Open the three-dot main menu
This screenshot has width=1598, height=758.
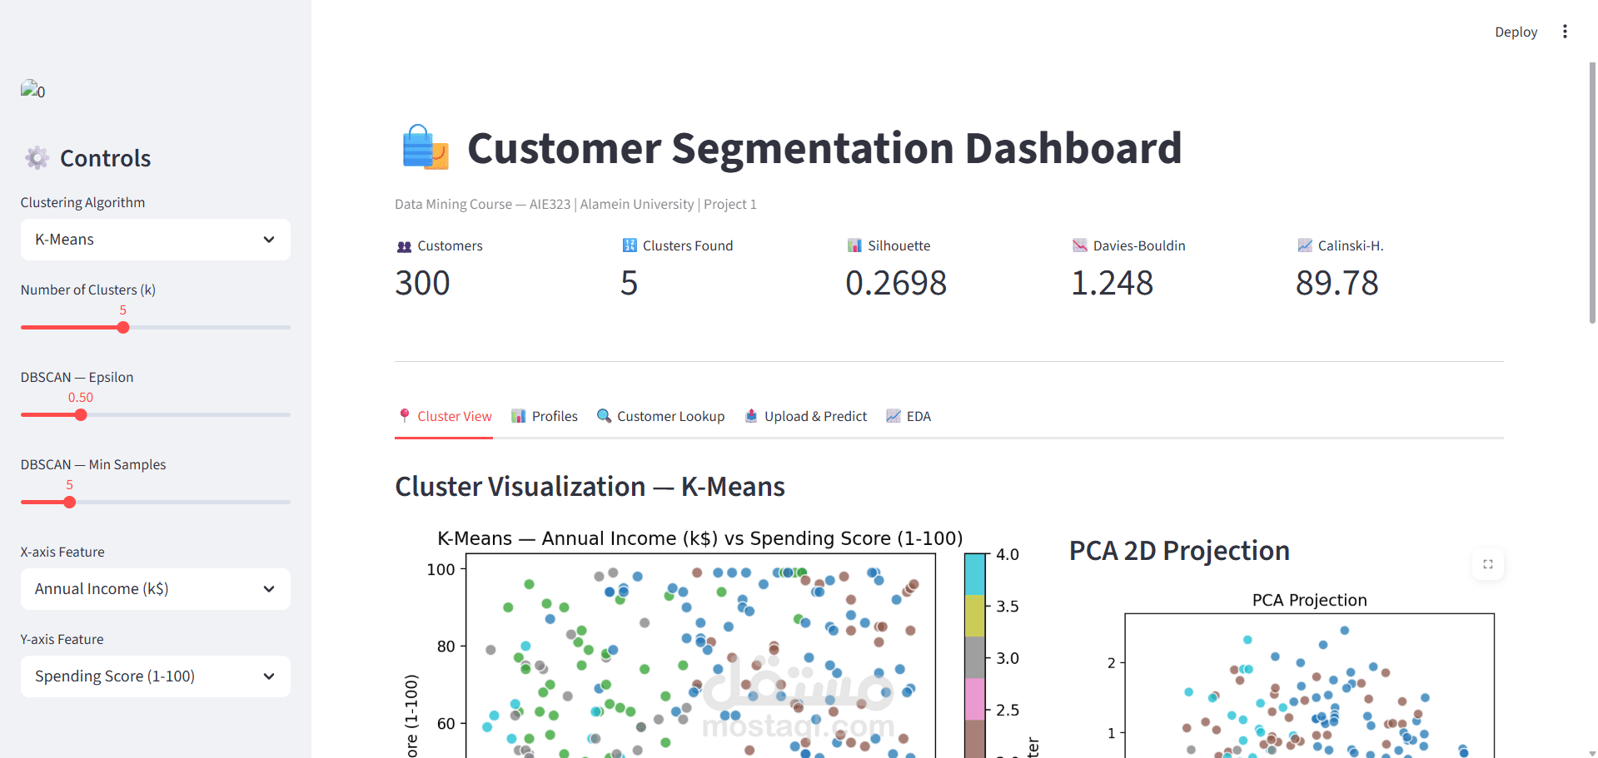pyautogui.click(x=1565, y=32)
